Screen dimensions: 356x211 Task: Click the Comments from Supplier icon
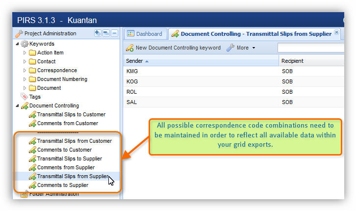point(32,168)
